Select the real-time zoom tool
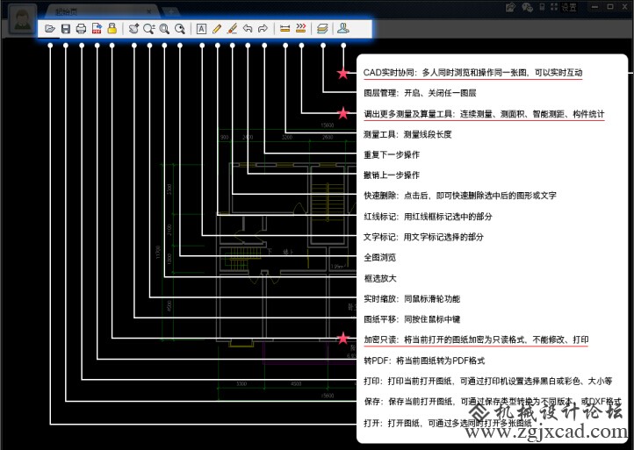 (x=148, y=29)
